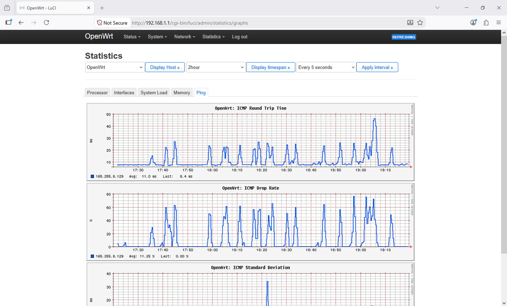Click the forward navigation arrow
507x306 pixels.
pyautogui.click(x=34, y=23)
